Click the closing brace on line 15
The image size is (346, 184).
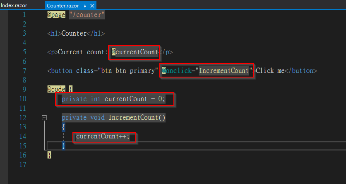coord(64,146)
